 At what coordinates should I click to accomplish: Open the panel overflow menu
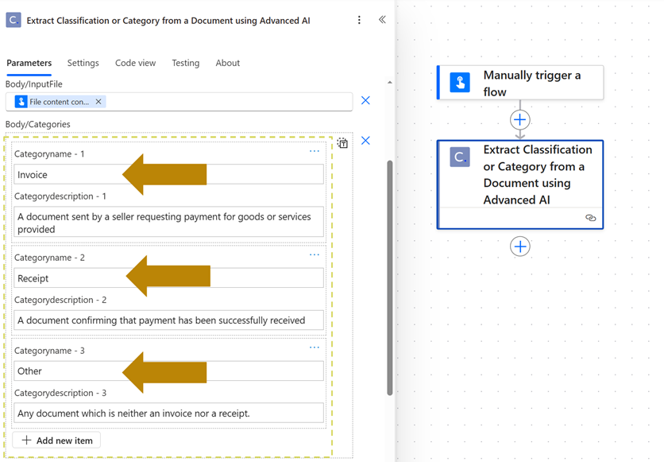tap(359, 19)
